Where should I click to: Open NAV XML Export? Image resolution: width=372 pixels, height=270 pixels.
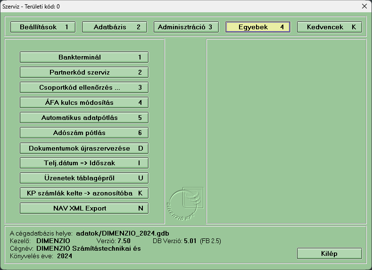pos(84,208)
